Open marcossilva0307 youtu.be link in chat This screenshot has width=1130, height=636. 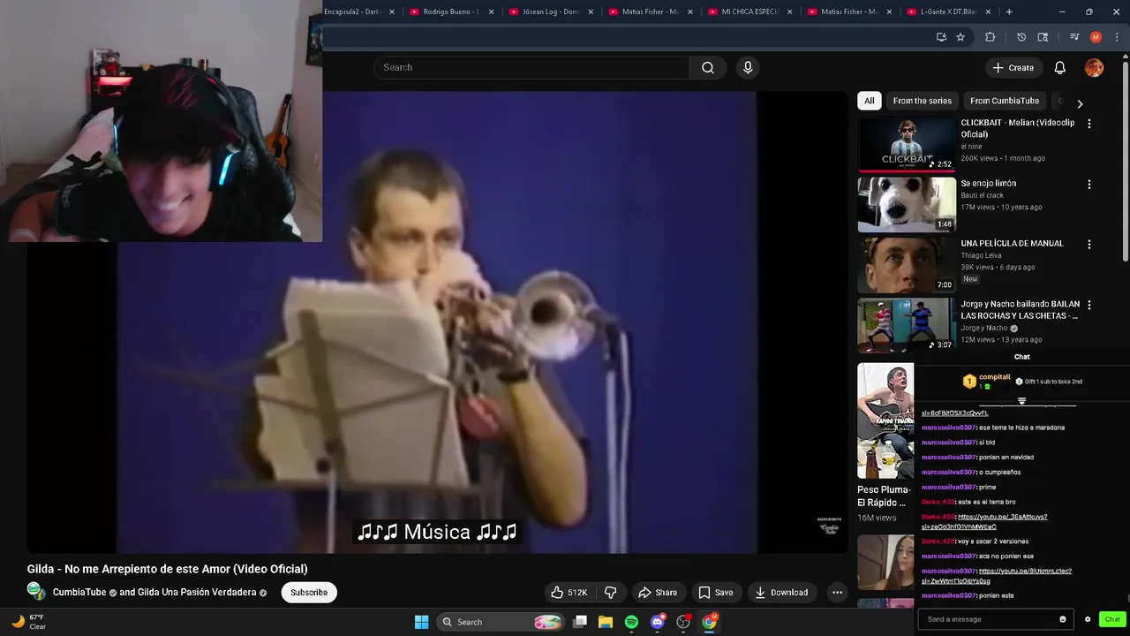coord(997,576)
